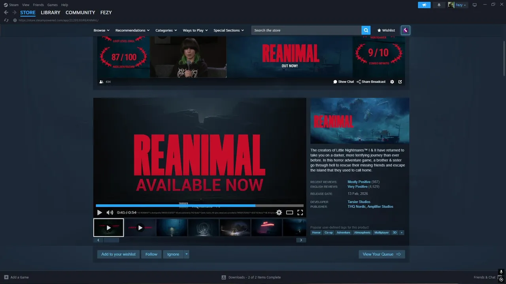Mute the trailer volume

pyautogui.click(x=110, y=213)
